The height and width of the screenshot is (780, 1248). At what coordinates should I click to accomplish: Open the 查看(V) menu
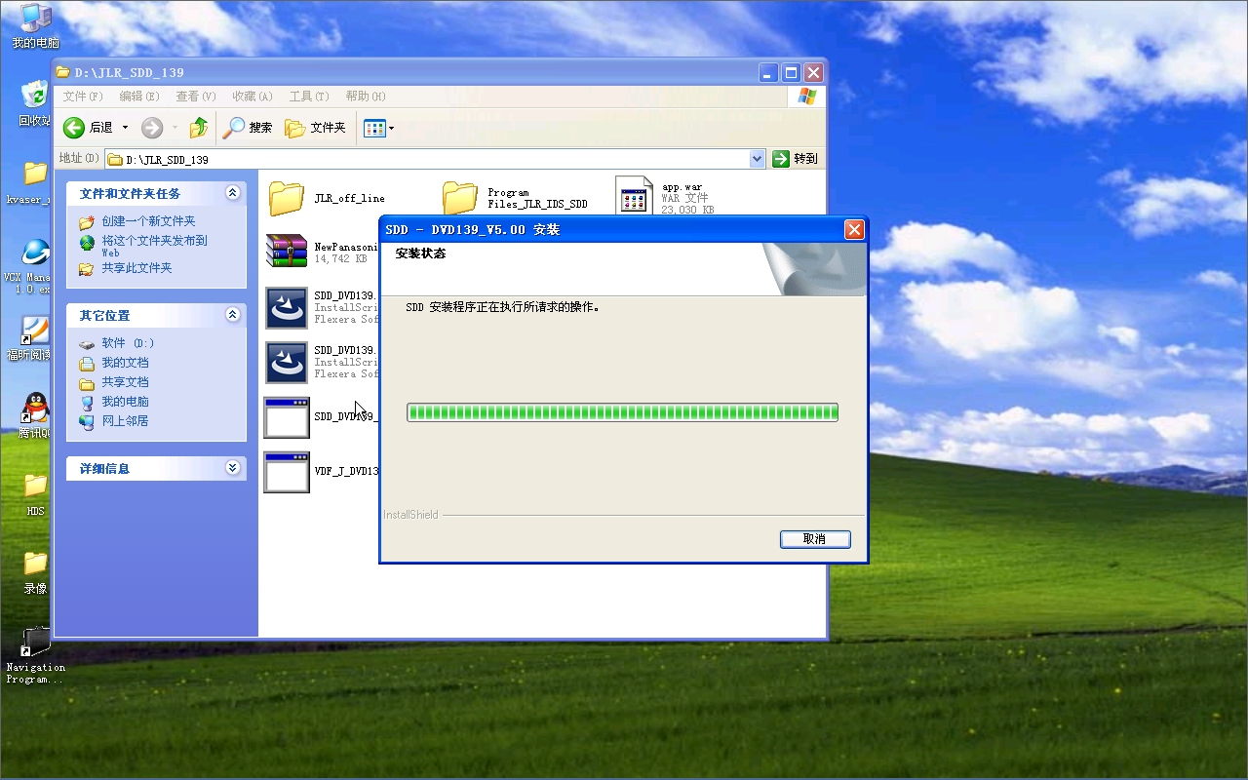[x=196, y=97]
